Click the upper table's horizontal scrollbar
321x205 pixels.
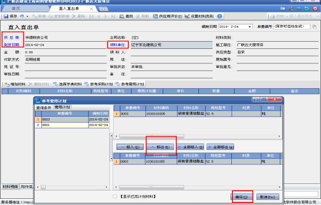point(152,136)
